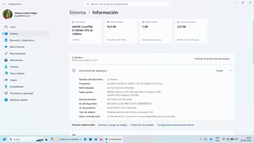Image resolution: width=254 pixels, height=143 pixels.
Task: Click the Lápiz y entrada táctil value text
Action: (x=141, y=116)
